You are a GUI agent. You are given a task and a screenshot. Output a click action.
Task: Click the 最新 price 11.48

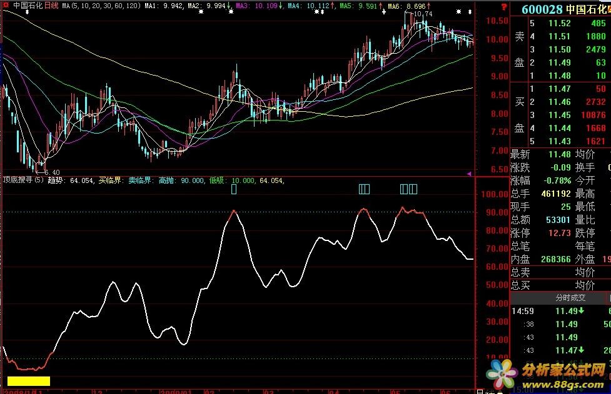(x=560, y=154)
